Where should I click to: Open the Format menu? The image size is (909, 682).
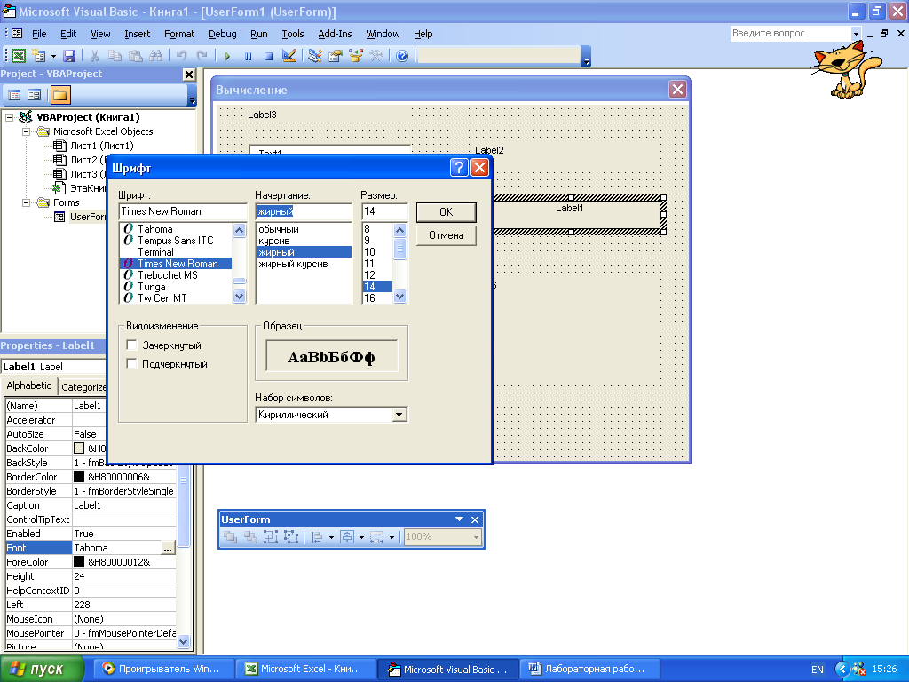click(x=179, y=34)
